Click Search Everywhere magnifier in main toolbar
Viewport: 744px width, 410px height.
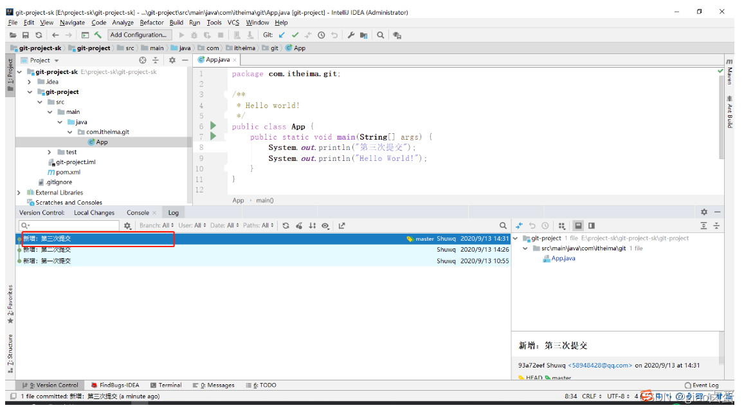pos(381,35)
